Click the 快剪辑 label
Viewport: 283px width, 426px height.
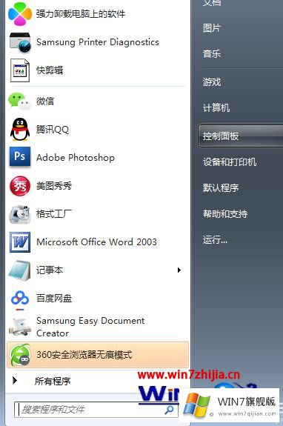click(x=50, y=70)
